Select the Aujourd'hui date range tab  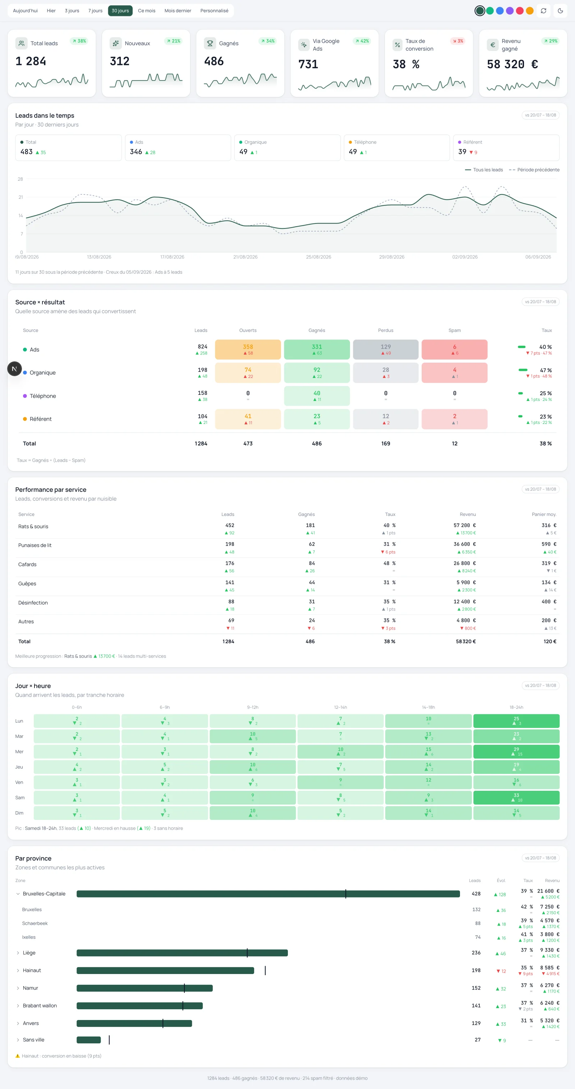click(x=26, y=10)
